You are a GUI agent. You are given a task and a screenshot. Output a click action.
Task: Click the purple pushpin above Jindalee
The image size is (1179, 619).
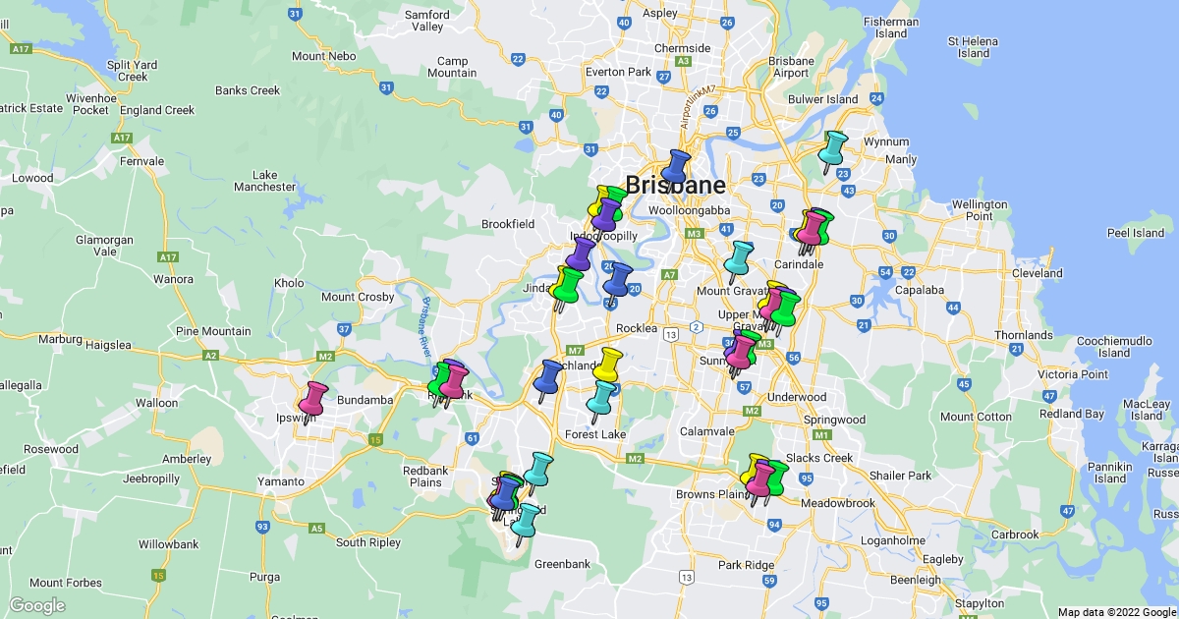[x=582, y=253]
